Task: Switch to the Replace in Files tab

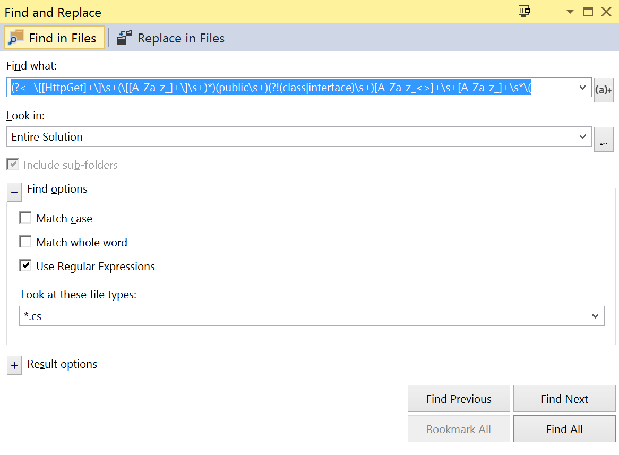Action: click(171, 38)
